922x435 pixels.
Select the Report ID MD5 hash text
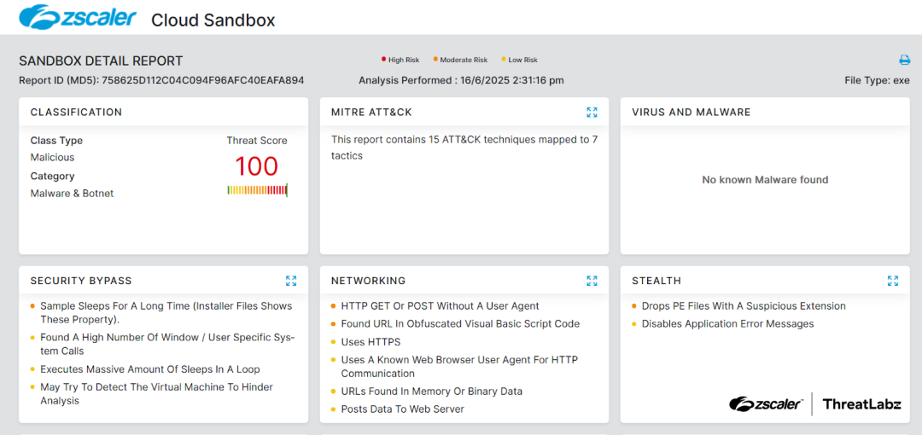coord(202,80)
